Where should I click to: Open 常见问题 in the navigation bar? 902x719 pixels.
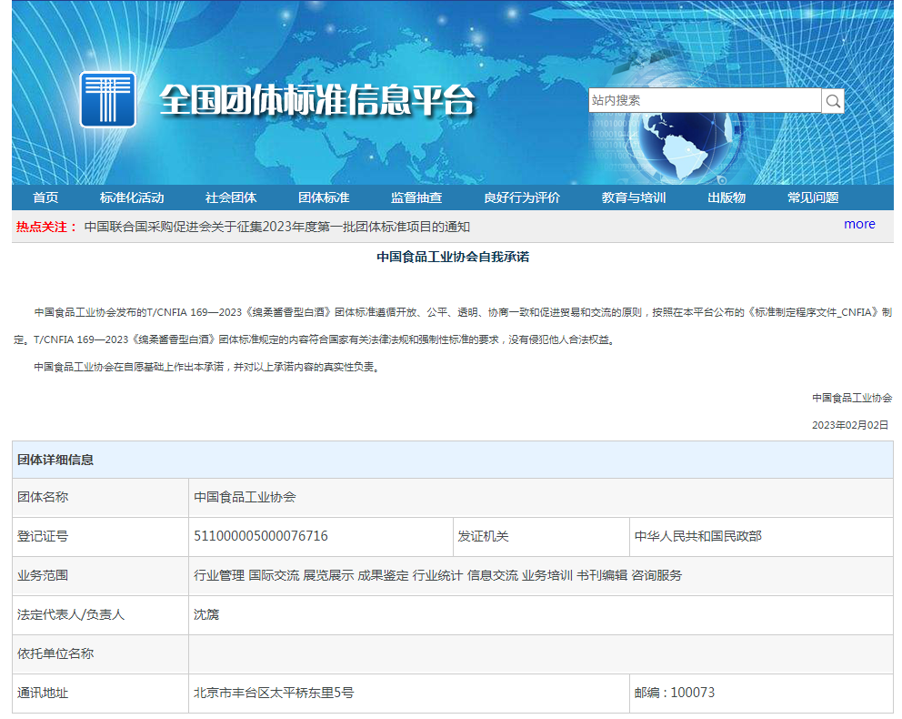[x=813, y=197]
